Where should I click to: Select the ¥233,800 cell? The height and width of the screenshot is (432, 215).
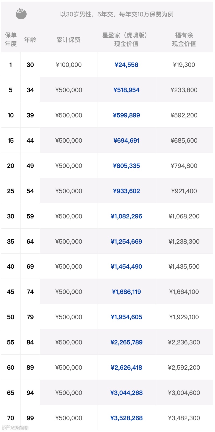(184, 90)
